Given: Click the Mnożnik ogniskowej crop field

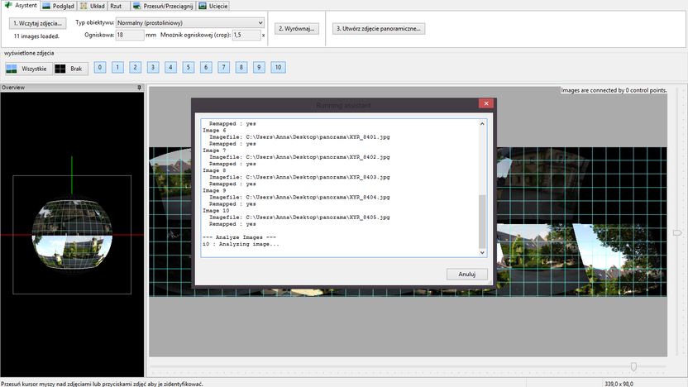Looking at the screenshot, I should point(246,35).
